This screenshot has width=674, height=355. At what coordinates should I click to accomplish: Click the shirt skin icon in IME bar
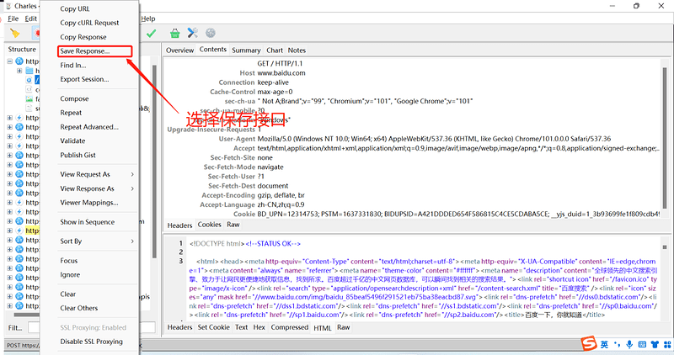pyautogui.click(x=655, y=344)
